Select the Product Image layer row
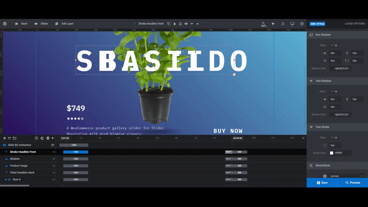368x207 pixels. tap(28, 166)
